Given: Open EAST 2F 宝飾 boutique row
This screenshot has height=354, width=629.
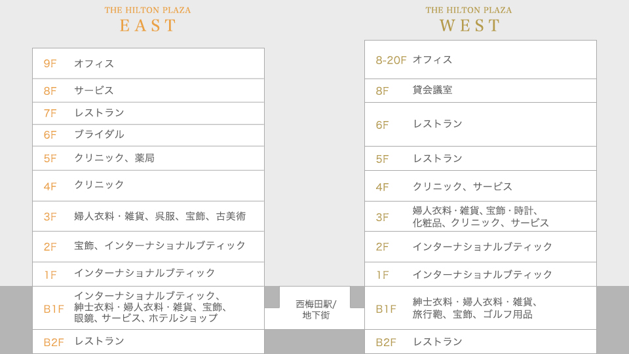Looking at the screenshot, I should 149,247.
